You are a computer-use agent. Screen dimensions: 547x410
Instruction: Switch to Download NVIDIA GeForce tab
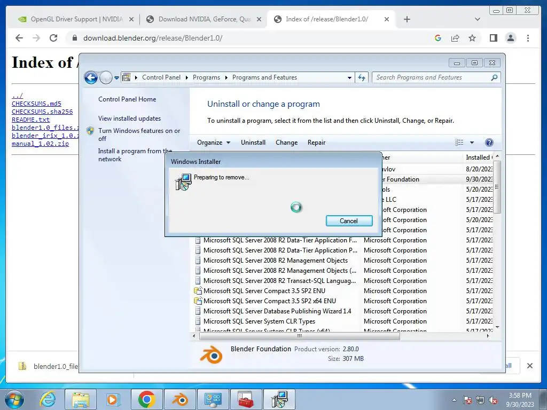[x=204, y=19]
